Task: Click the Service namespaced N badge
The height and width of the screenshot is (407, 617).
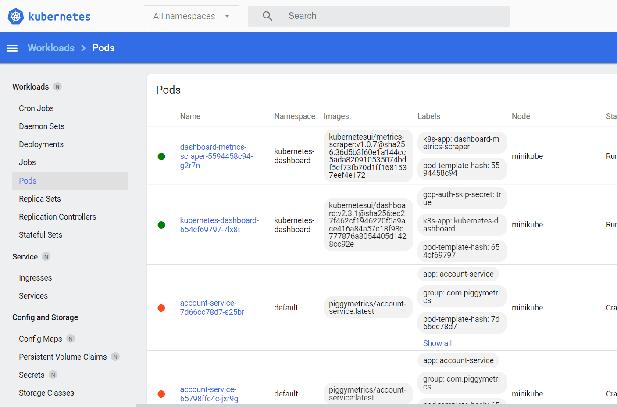Action: click(46, 257)
